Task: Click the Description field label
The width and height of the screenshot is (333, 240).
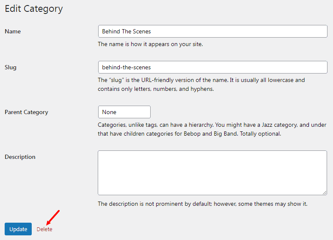Action: pos(20,157)
